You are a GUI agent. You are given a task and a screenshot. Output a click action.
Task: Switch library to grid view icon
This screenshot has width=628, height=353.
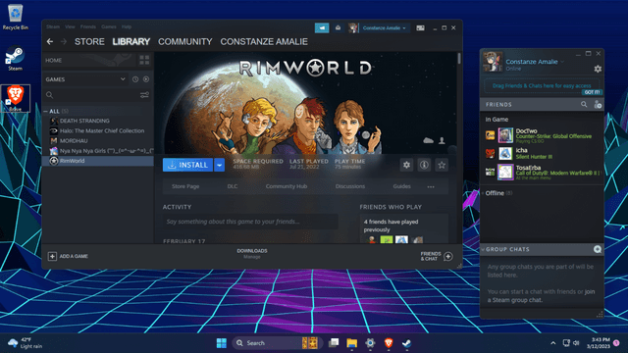click(144, 61)
